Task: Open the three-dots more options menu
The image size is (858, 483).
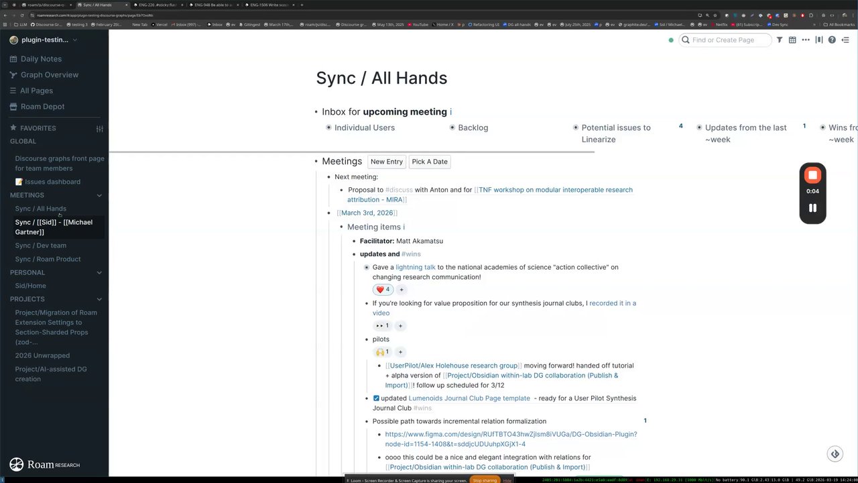Action: pos(806,40)
